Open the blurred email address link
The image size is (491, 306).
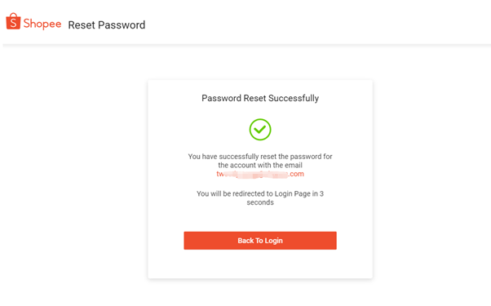tap(260, 174)
